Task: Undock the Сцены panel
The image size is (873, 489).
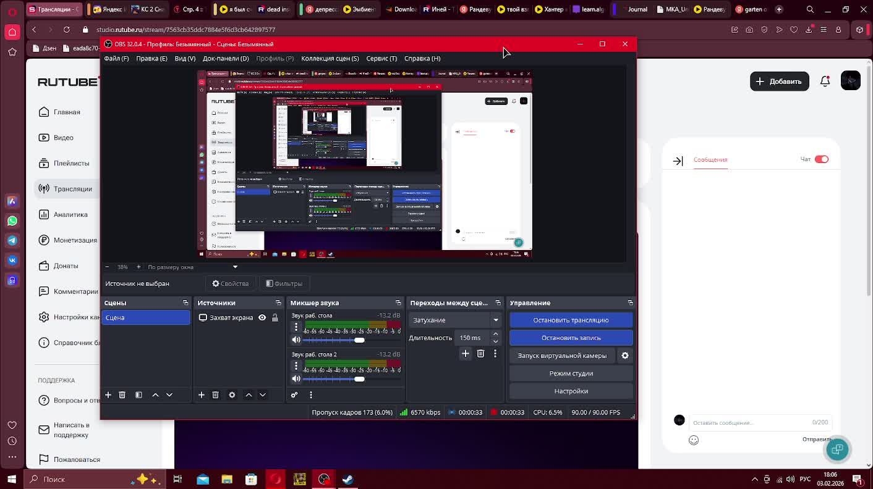Action: tap(185, 303)
